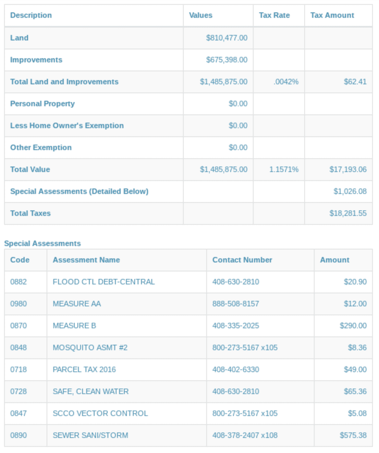The width and height of the screenshot is (379, 453).
Task: Click the Description column header
Action: 31,15
